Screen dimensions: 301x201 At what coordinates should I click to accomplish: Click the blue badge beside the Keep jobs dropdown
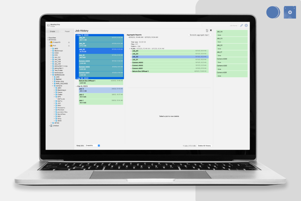pyautogui.click(x=99, y=145)
